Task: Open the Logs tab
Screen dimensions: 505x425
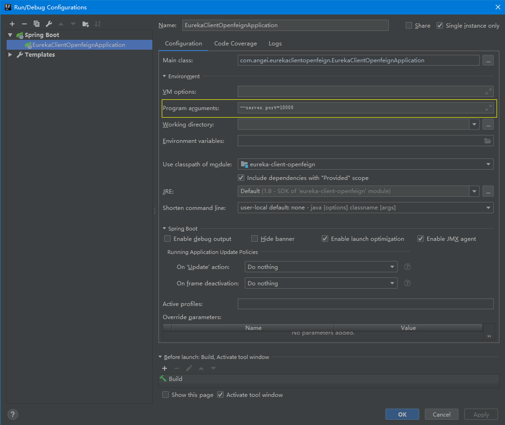Action: (x=275, y=44)
